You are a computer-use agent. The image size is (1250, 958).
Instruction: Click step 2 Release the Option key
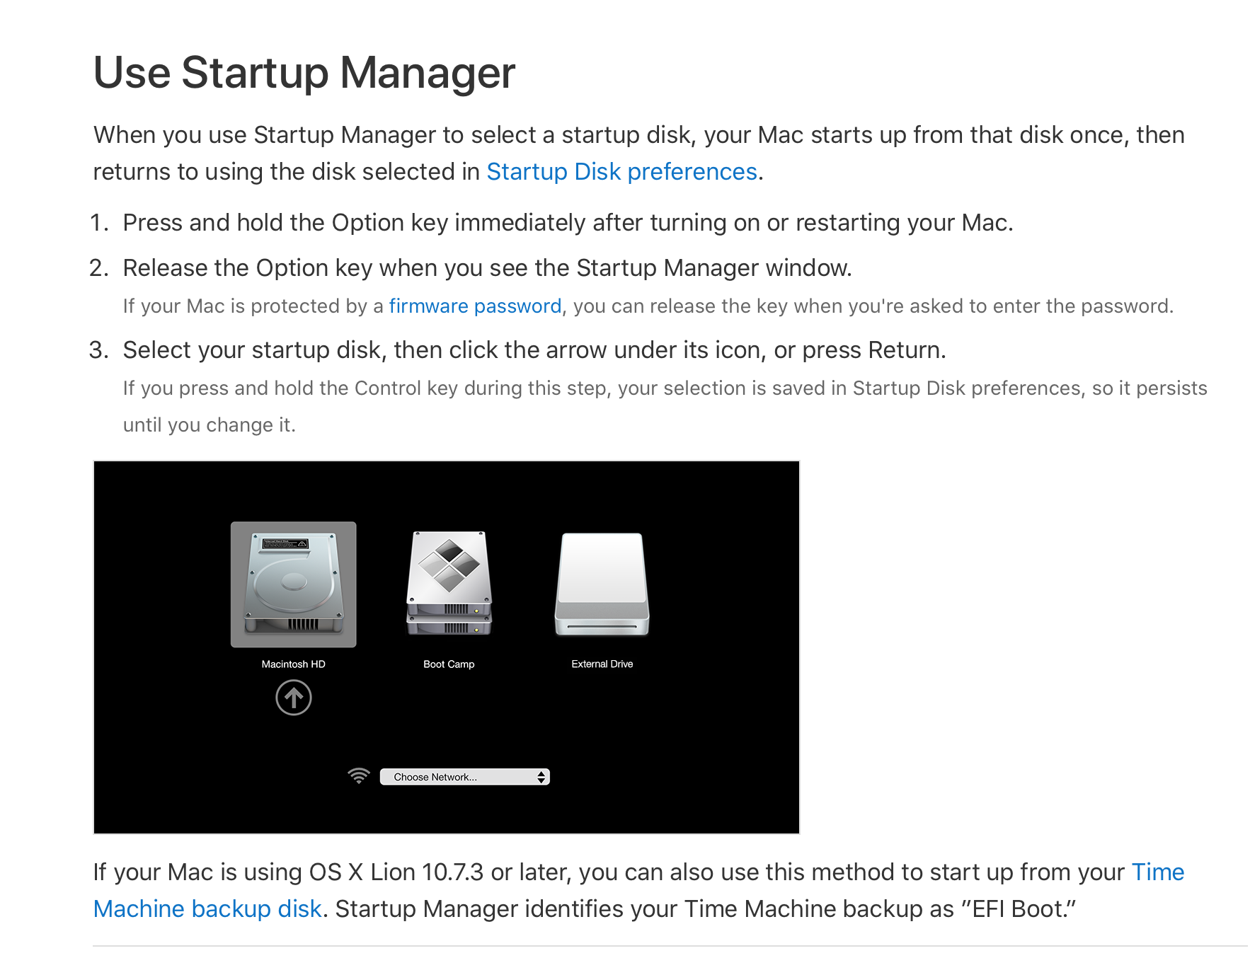pyautogui.click(x=487, y=268)
